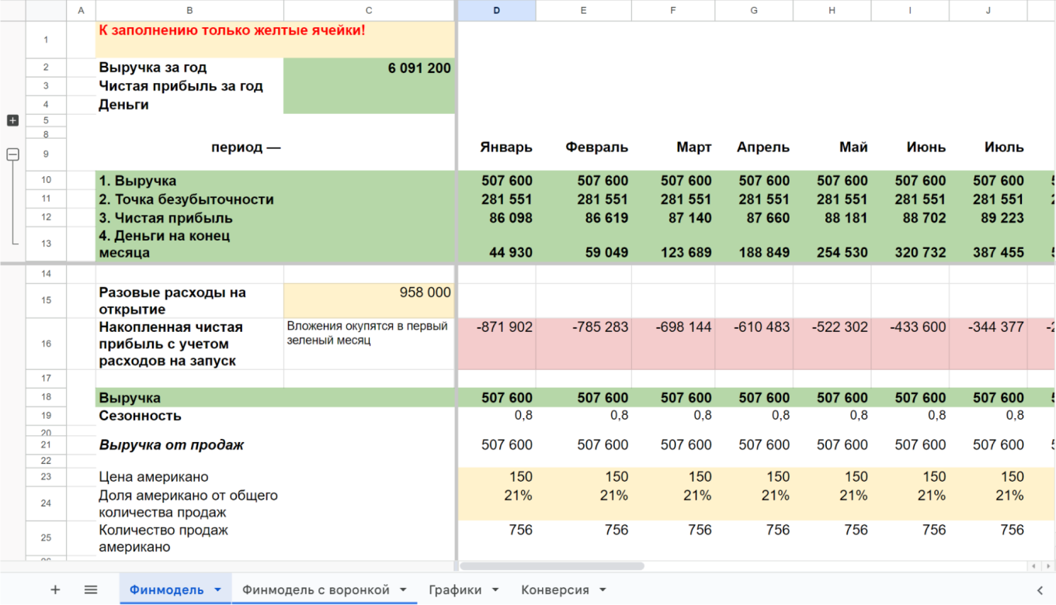Image resolution: width=1056 pixels, height=605 pixels.
Task: Click the yellow cell with 958 000
Action: [369, 300]
